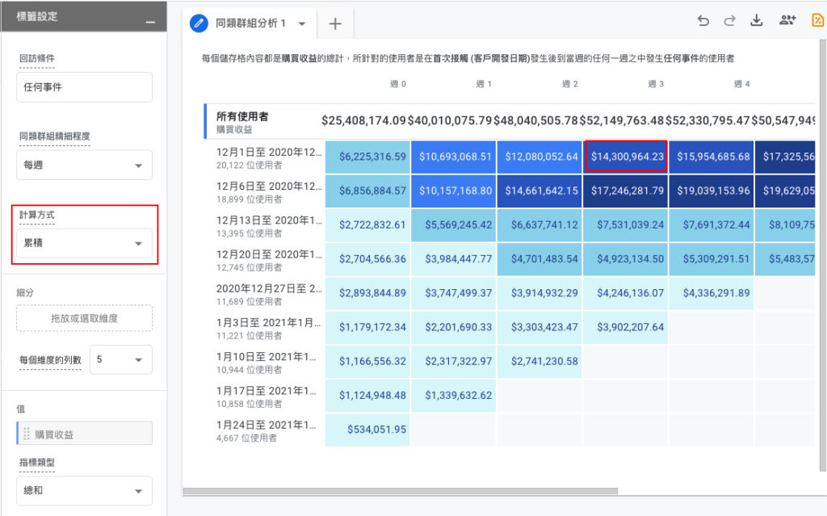This screenshot has height=516, width=827.
Task: Download the exploration data
Action: [x=756, y=20]
